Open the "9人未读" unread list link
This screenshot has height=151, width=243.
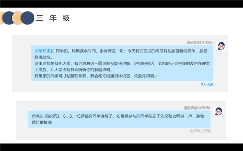point(207,84)
